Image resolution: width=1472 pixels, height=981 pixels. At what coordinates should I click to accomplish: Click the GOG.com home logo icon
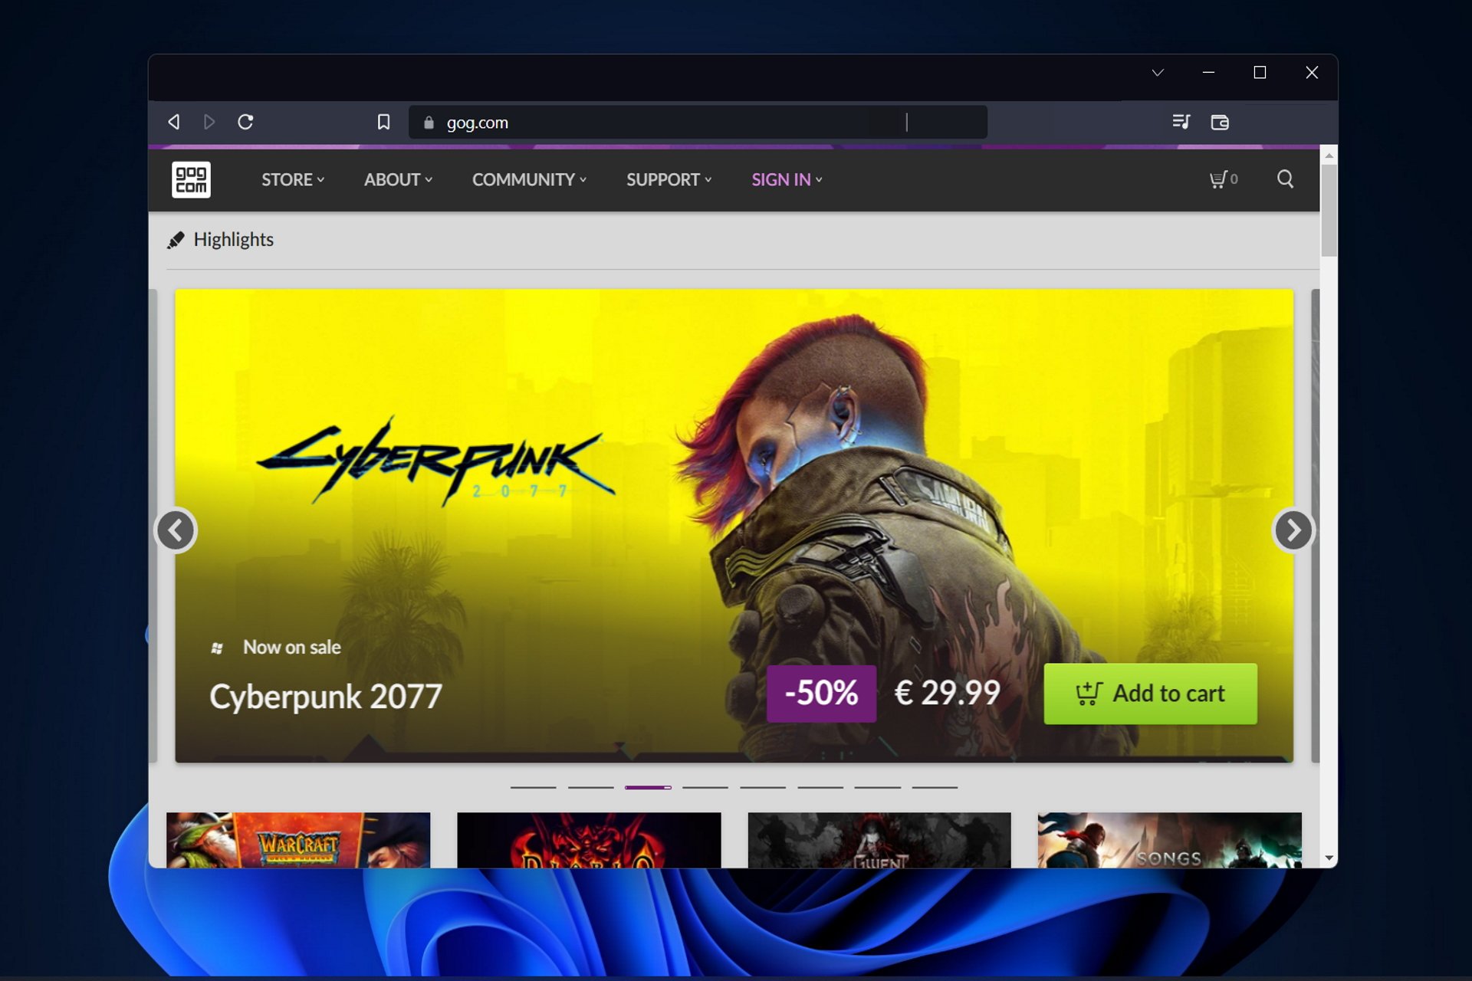(192, 179)
